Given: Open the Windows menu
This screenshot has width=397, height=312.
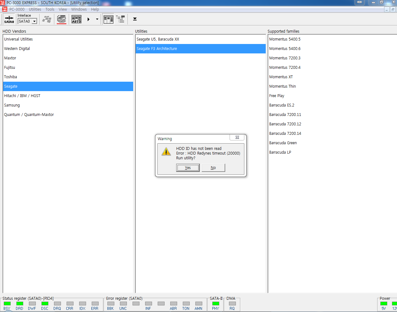Looking at the screenshot, I should coord(79,9).
